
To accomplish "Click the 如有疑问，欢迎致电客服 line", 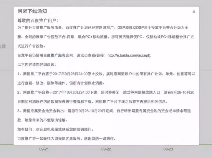I will (x=55, y=129).
